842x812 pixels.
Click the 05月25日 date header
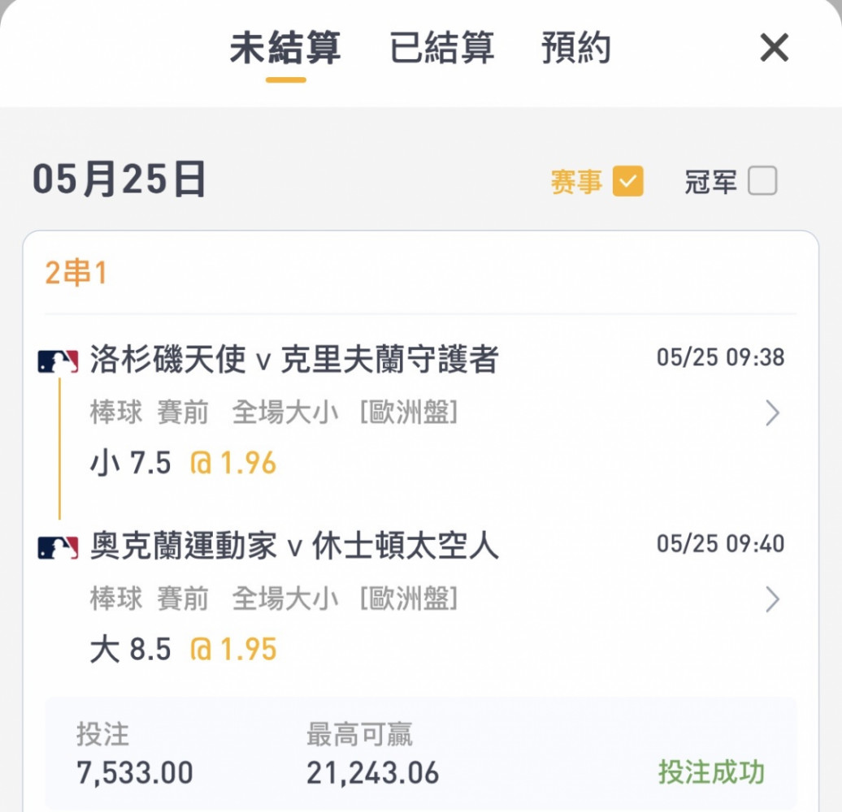[119, 179]
